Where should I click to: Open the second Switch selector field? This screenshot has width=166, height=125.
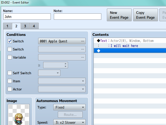[x=62, y=49]
